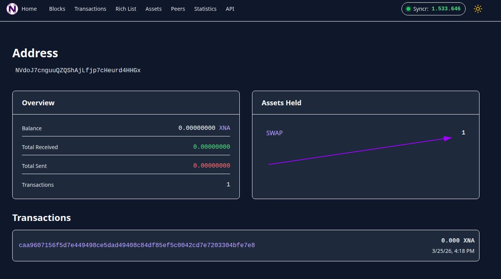This screenshot has height=279, width=501.
Task: Open the Transactions menu item
Action: pyautogui.click(x=90, y=8)
